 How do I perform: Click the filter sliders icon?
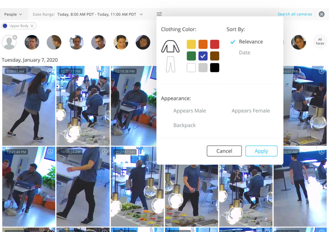(159, 14)
